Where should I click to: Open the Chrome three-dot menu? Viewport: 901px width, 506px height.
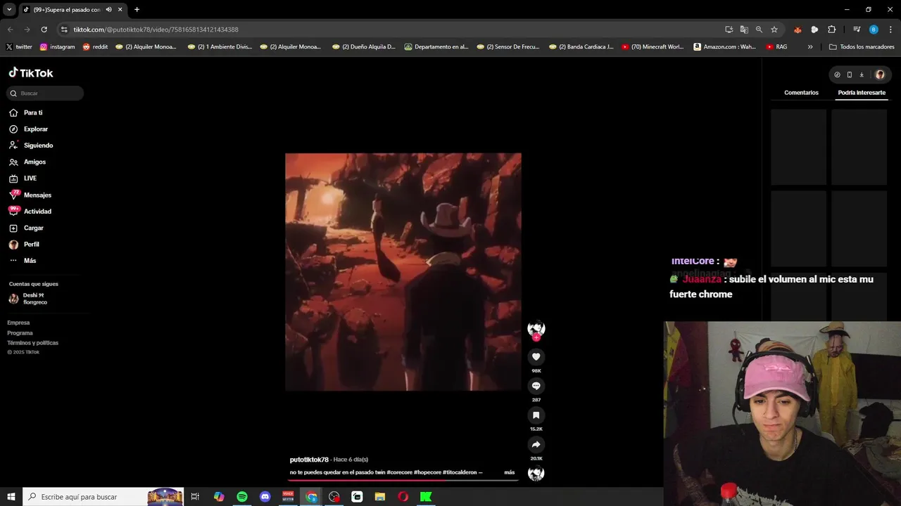click(x=890, y=30)
